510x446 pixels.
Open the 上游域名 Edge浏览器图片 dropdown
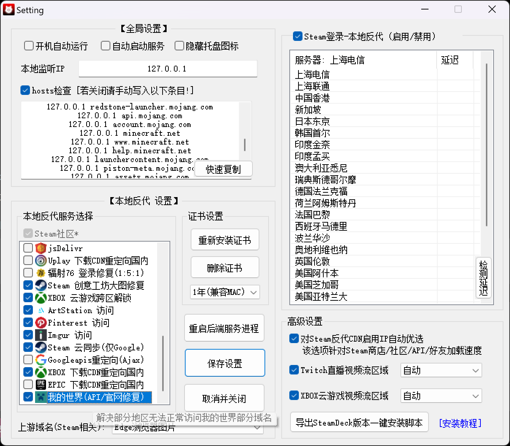[188, 427]
